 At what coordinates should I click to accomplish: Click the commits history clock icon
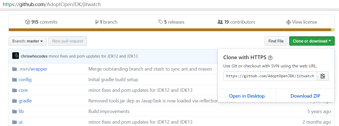tap(27, 22)
